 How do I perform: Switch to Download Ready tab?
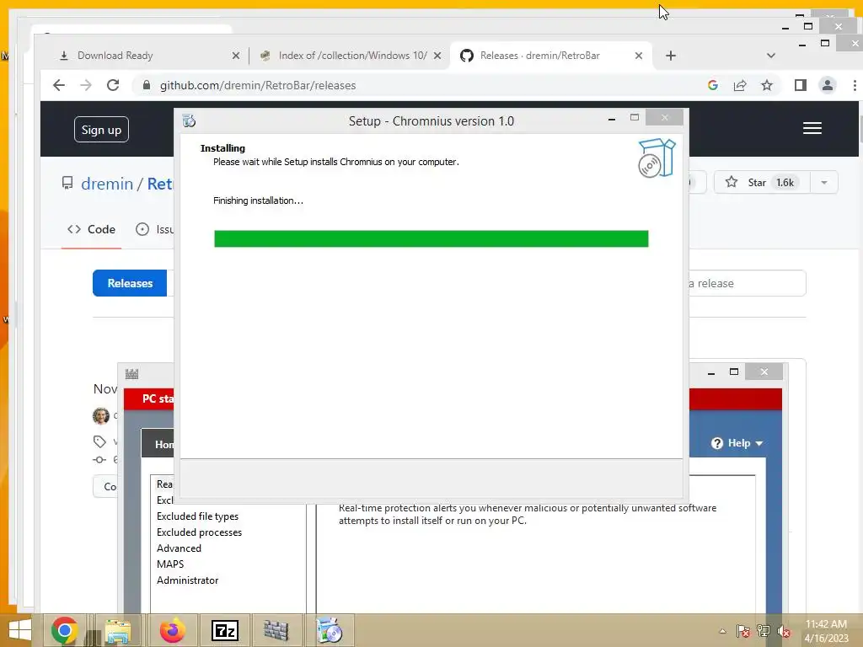coord(143,56)
